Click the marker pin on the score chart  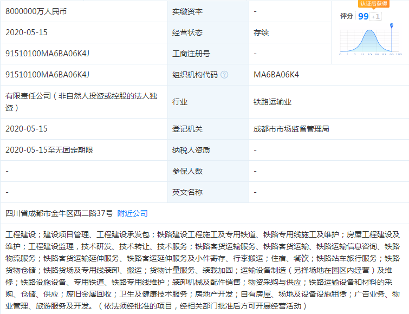392,42
